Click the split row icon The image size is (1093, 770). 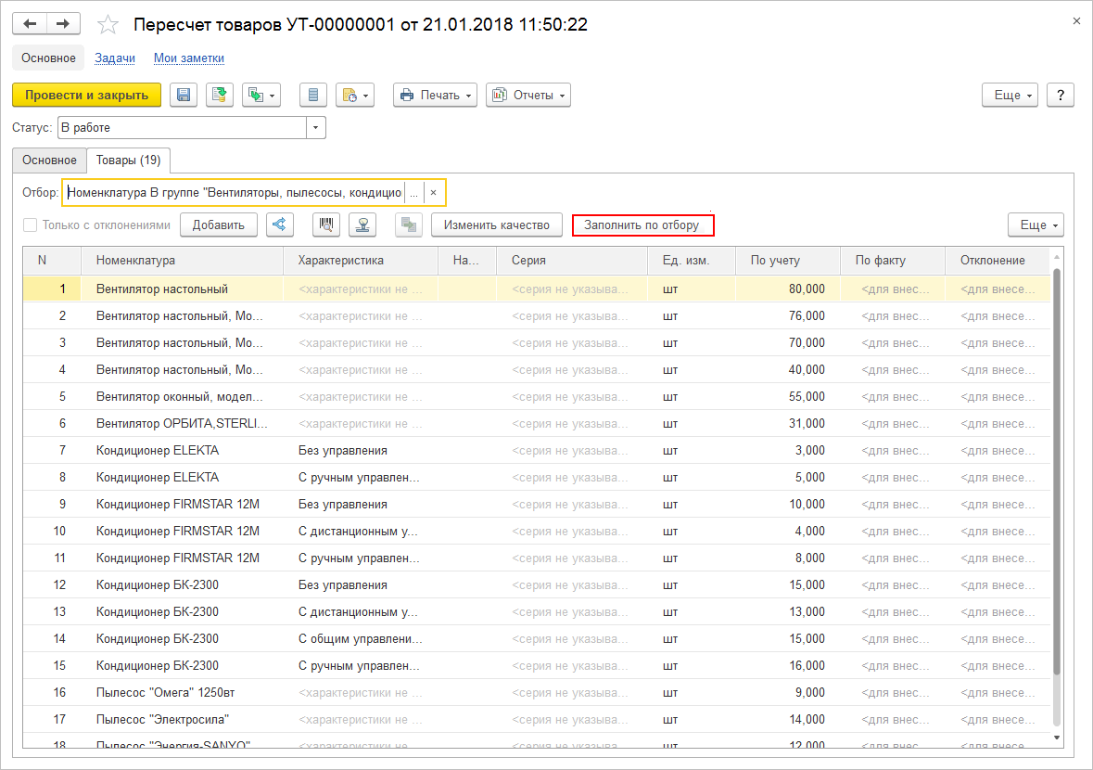409,225
